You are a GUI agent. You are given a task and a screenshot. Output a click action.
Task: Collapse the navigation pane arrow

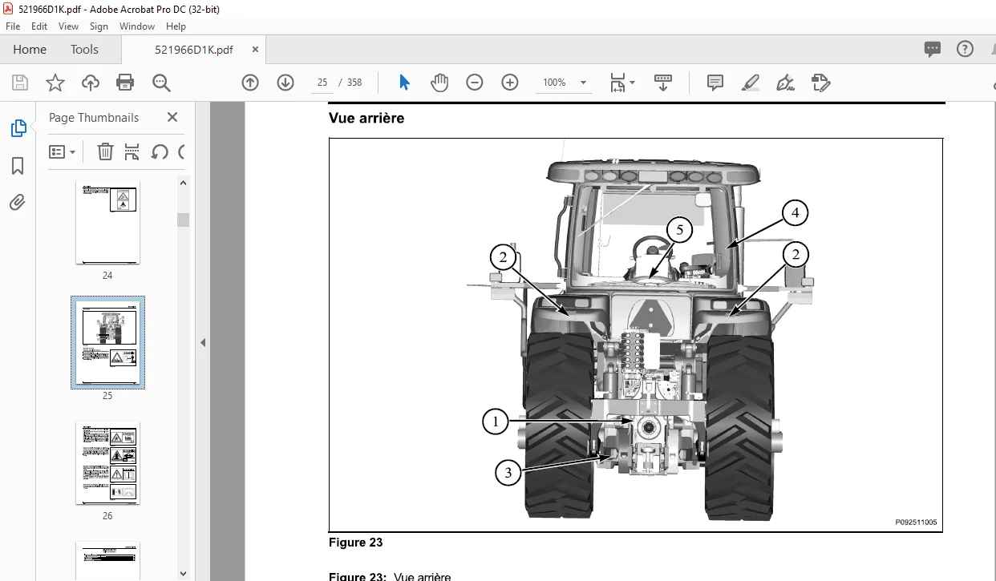pos(203,342)
